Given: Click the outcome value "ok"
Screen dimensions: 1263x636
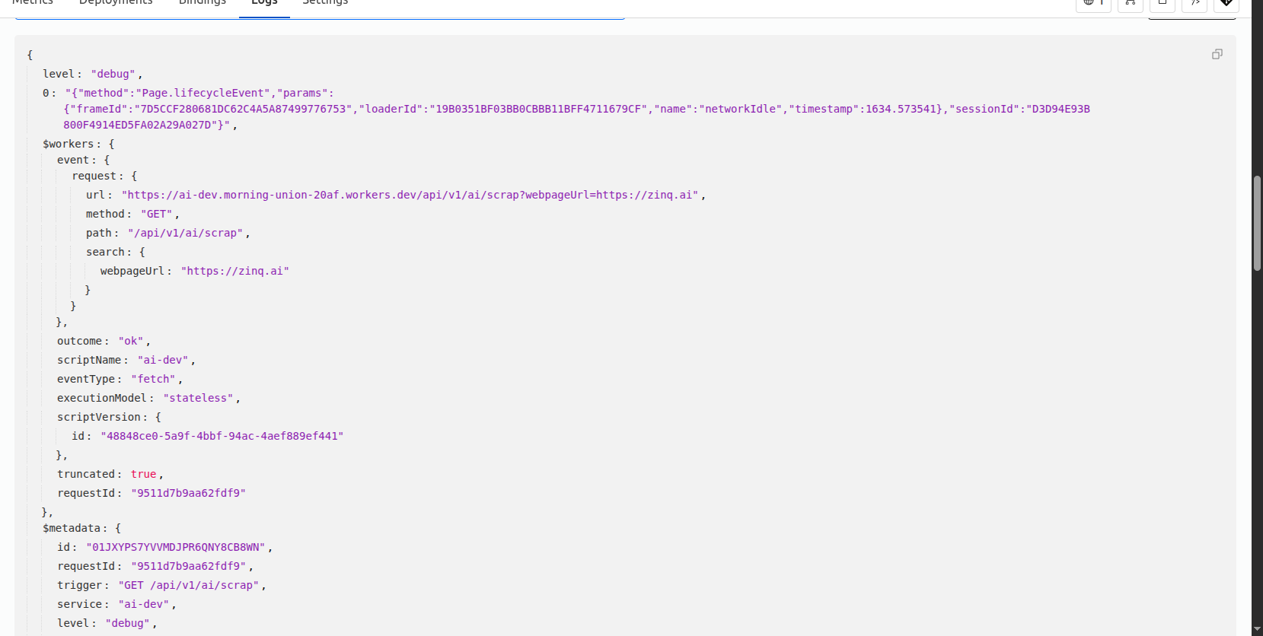Looking at the screenshot, I should 131,341.
